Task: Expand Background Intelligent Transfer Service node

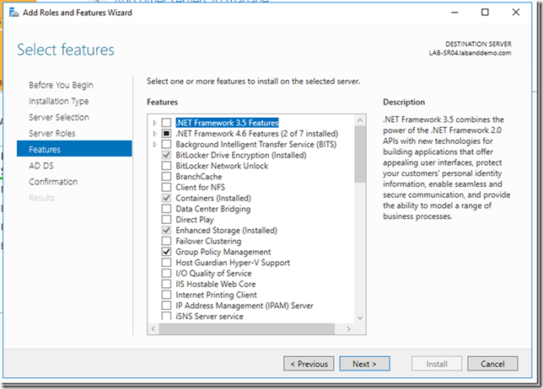Action: [155, 144]
